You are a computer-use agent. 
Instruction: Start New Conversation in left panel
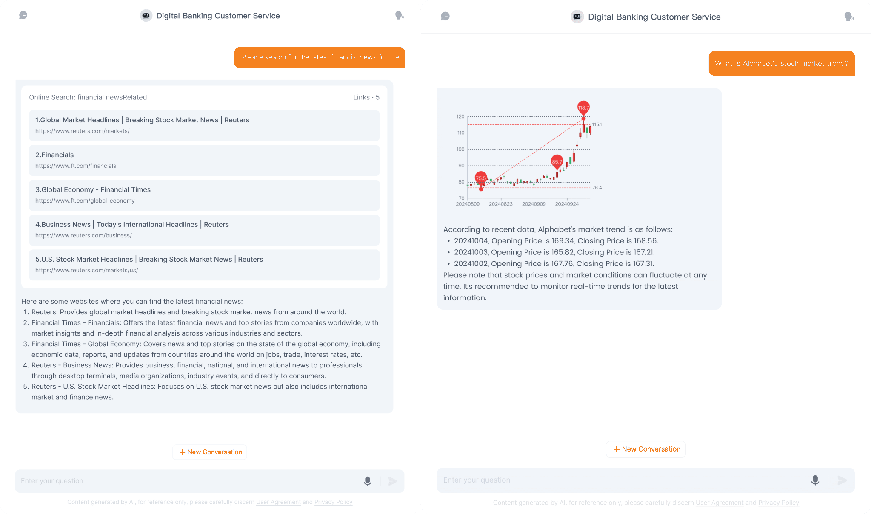click(x=210, y=452)
